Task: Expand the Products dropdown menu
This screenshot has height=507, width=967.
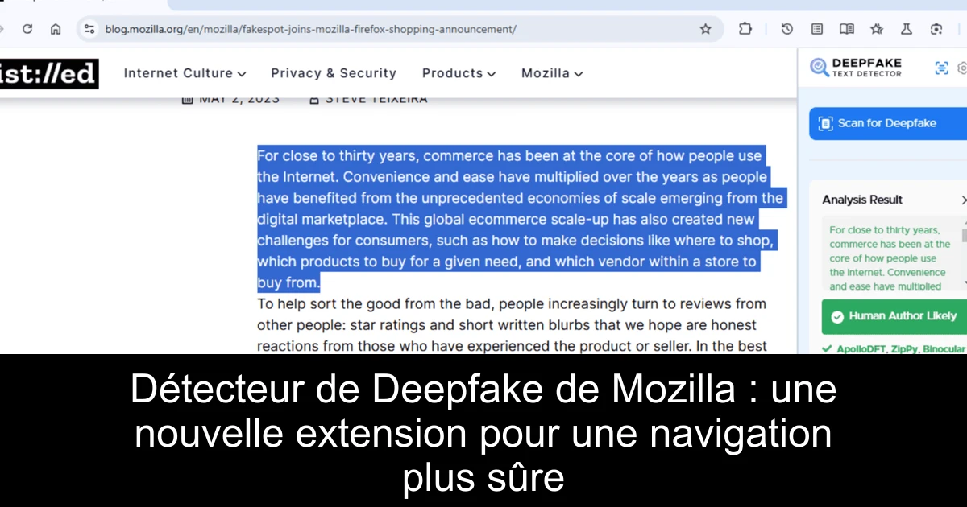Action: pos(459,73)
